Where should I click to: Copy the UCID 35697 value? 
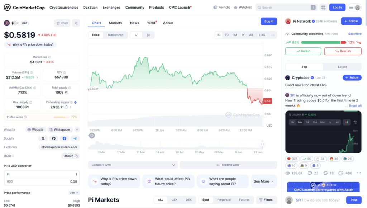(77, 156)
